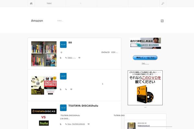Viewport: 194px width, 129px height.
Task: Click the tag icon on the 80 post
Action: [x=66, y=58]
